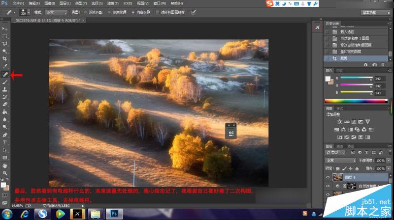Image resolution: width=394 pixels, height=220 pixels.
Task: Open the Fill slider dropdown arrow
Action: (x=389, y=168)
